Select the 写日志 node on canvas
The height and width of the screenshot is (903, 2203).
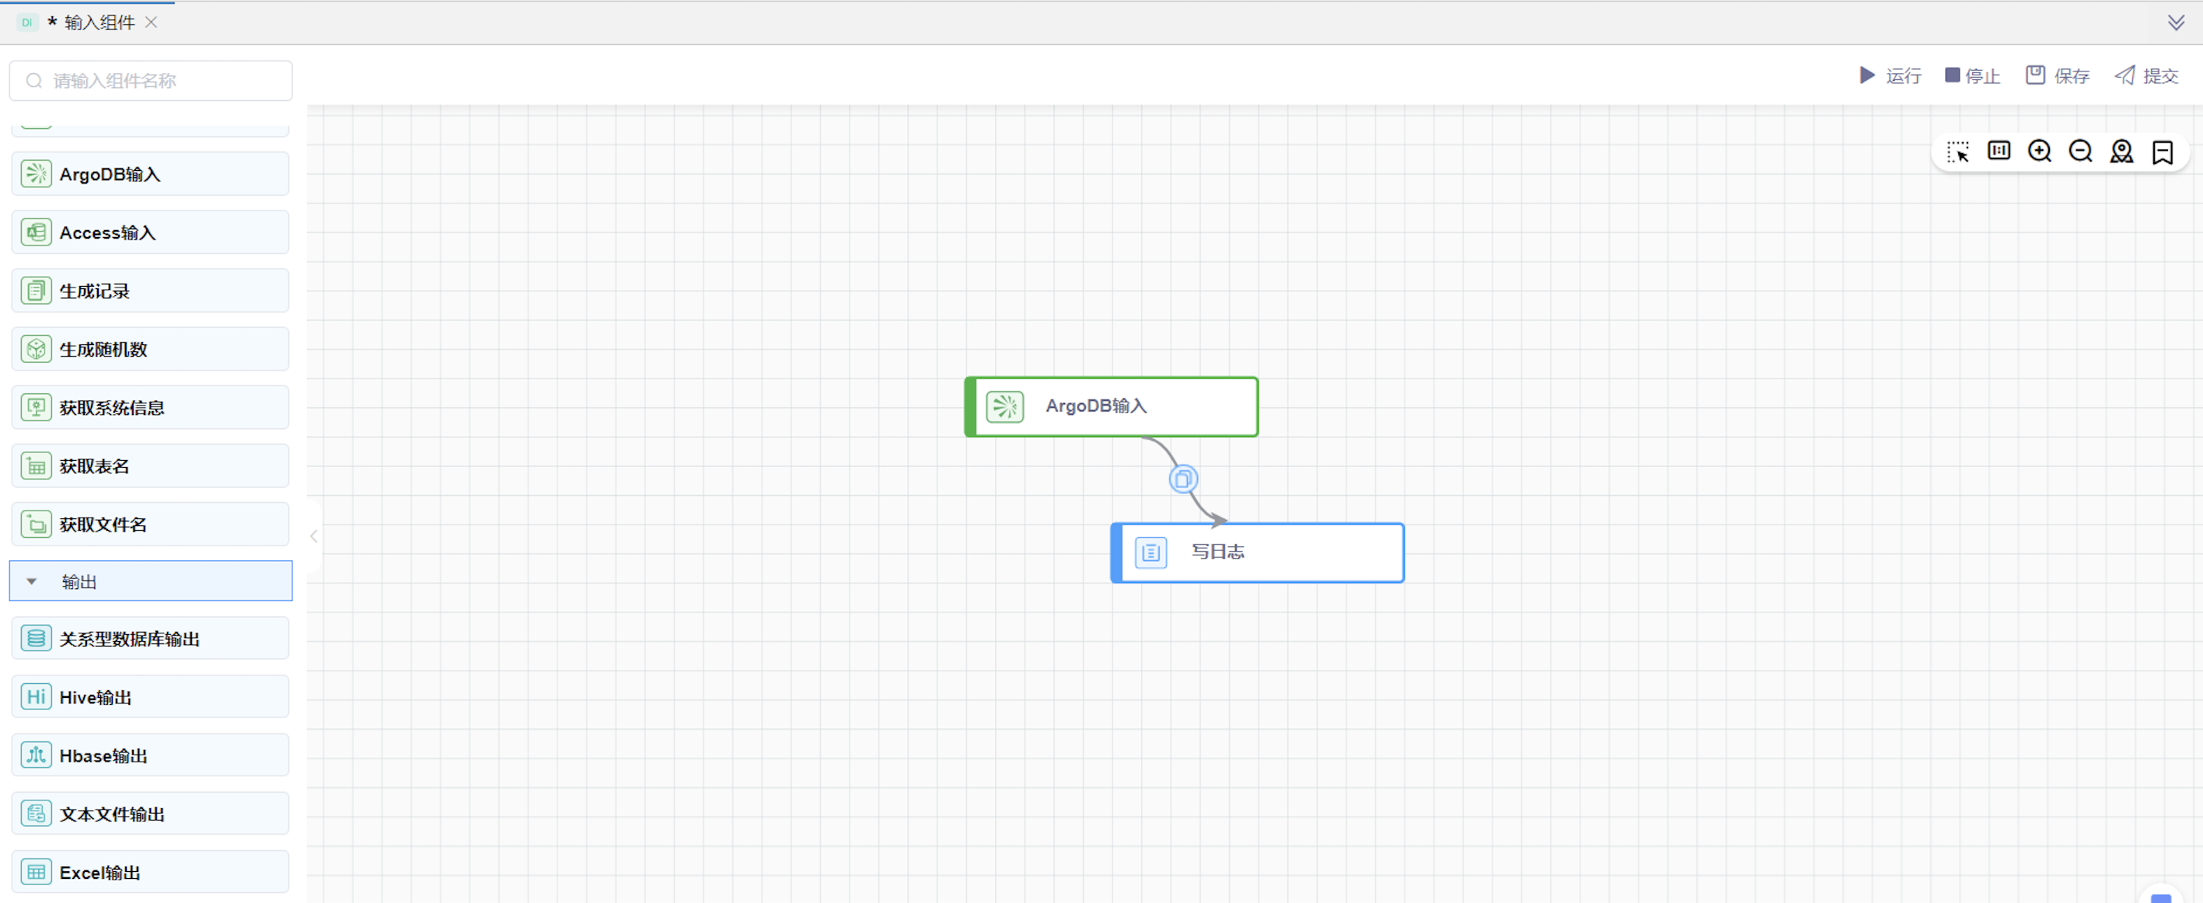(x=1257, y=553)
